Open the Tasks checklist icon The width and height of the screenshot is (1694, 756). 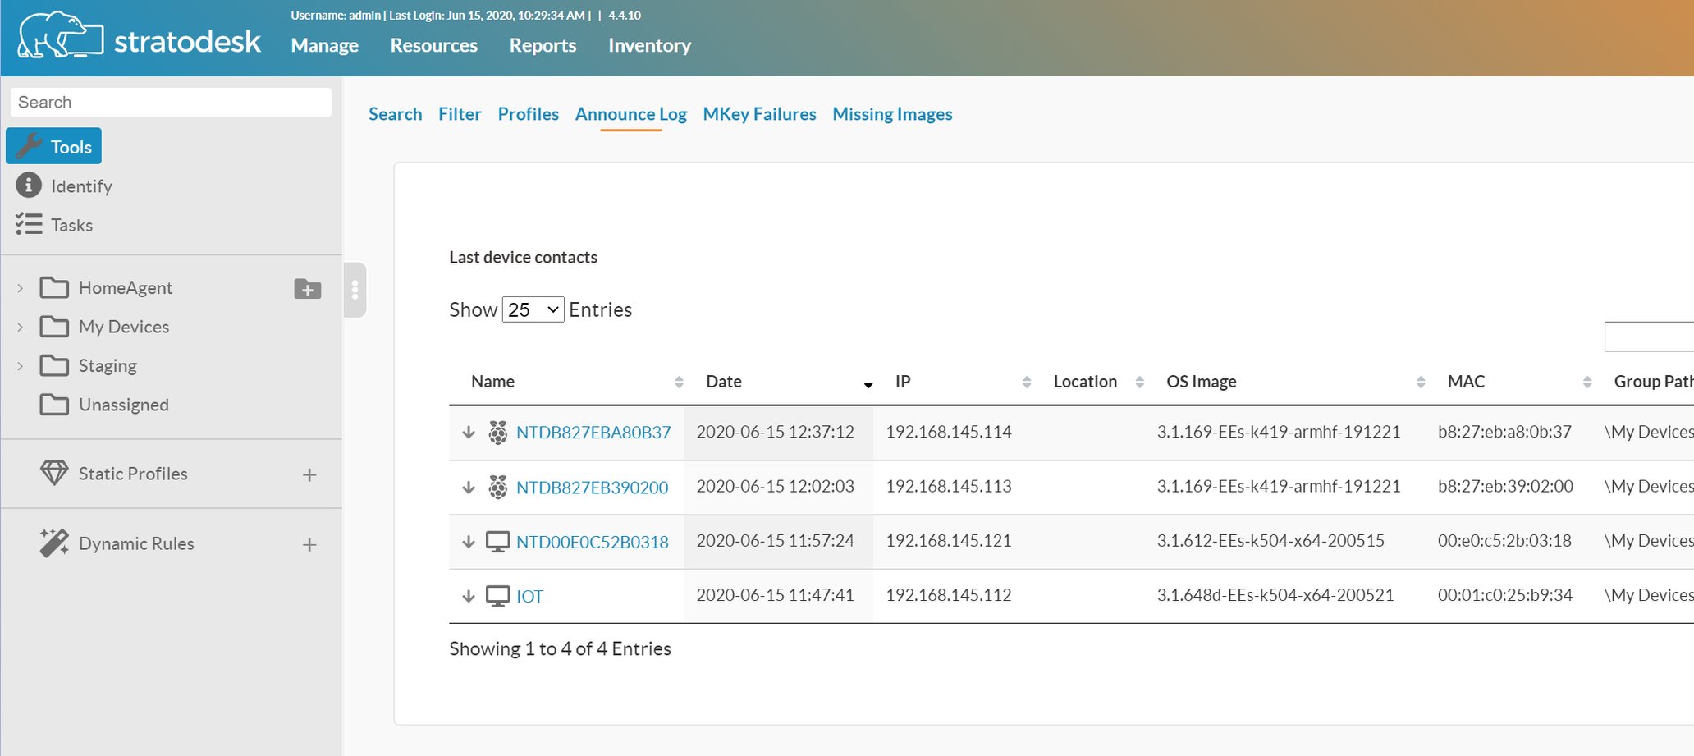point(29,224)
